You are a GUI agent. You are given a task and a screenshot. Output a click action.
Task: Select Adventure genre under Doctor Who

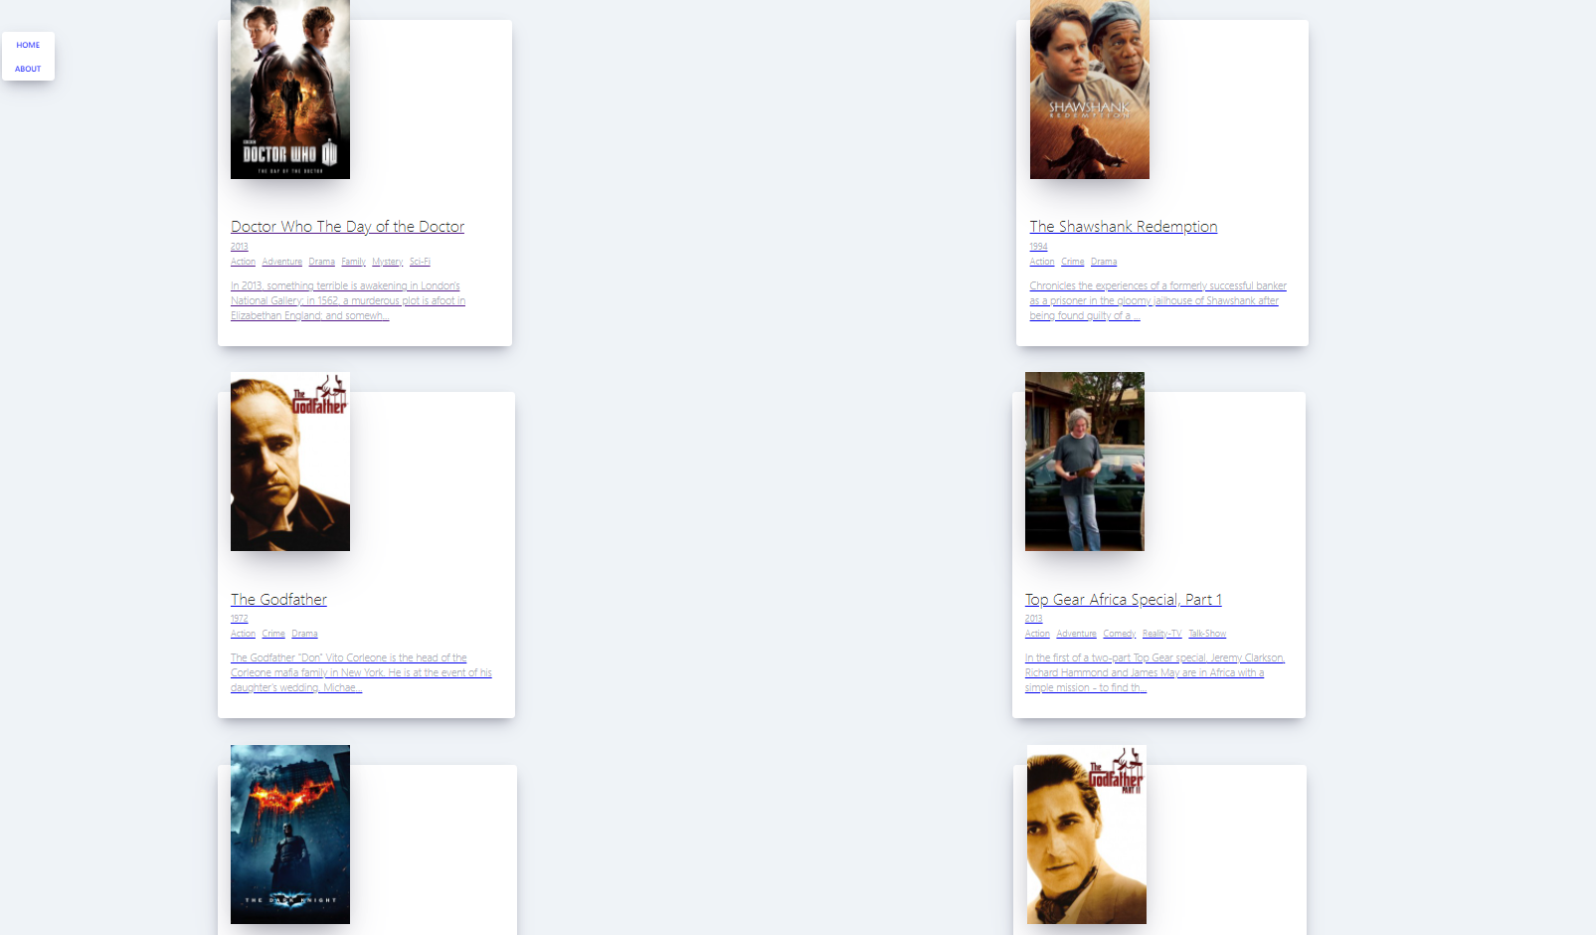pyautogui.click(x=282, y=262)
